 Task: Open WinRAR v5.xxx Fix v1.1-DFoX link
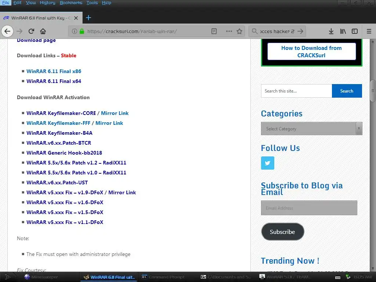tap(65, 222)
